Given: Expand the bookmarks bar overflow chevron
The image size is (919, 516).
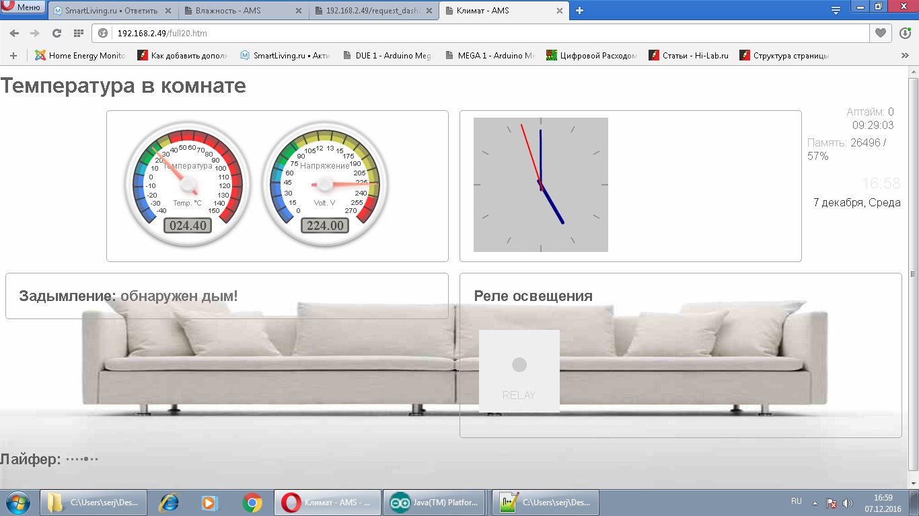Looking at the screenshot, I should [905, 56].
